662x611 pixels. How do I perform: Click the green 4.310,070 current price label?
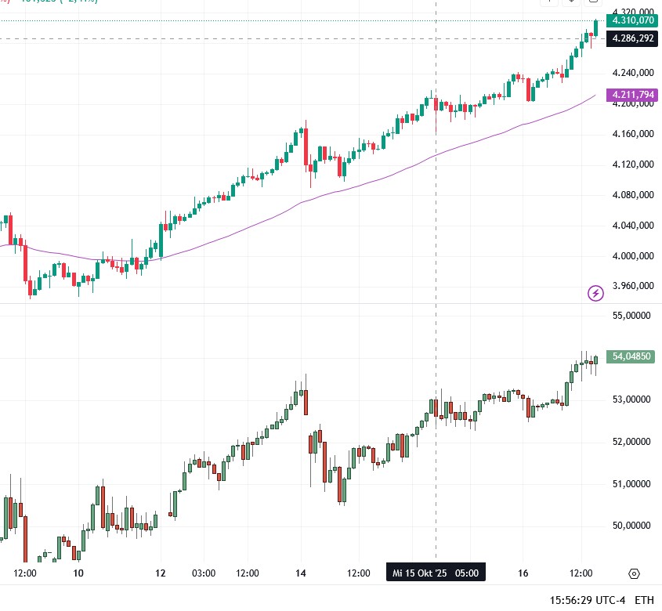pyautogui.click(x=634, y=20)
